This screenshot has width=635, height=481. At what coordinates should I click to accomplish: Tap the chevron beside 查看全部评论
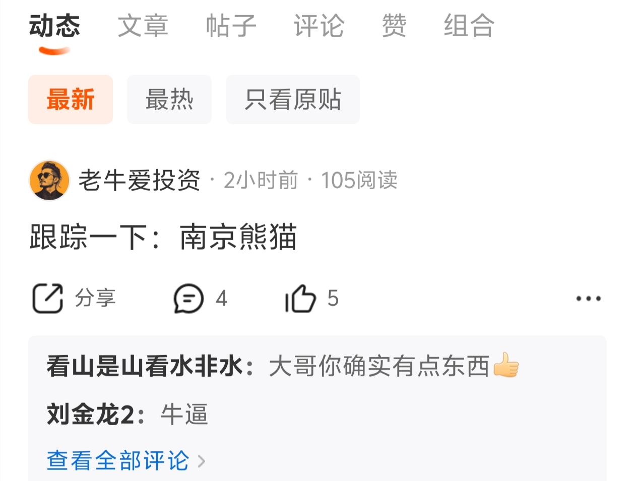[202, 461]
